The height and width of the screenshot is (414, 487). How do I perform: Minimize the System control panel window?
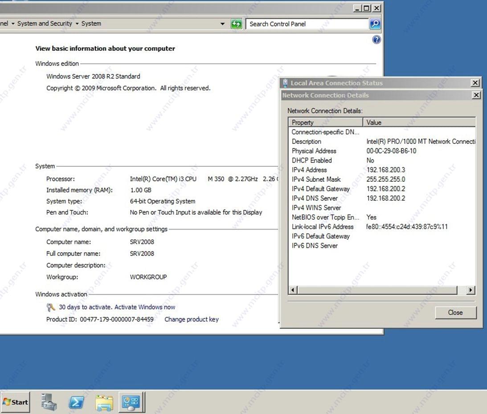point(357,8)
